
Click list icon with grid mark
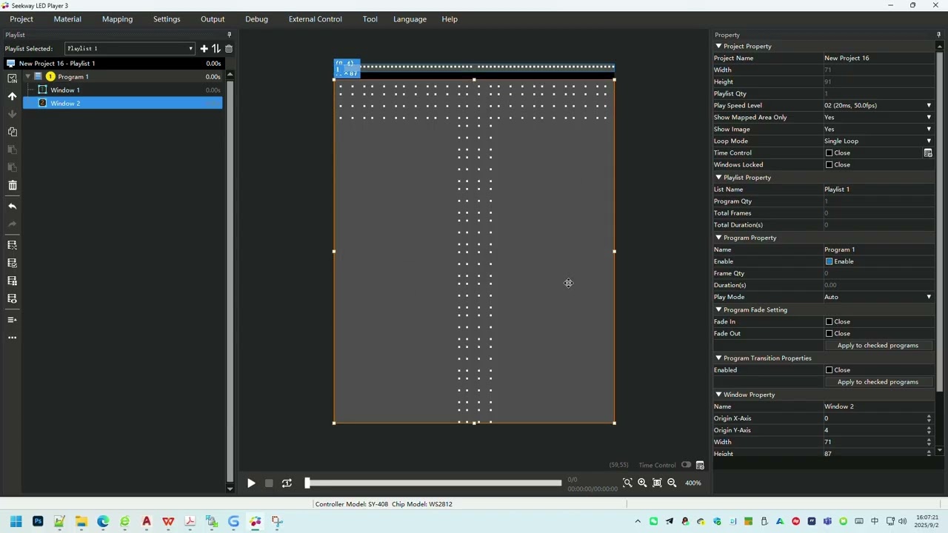pos(12,281)
